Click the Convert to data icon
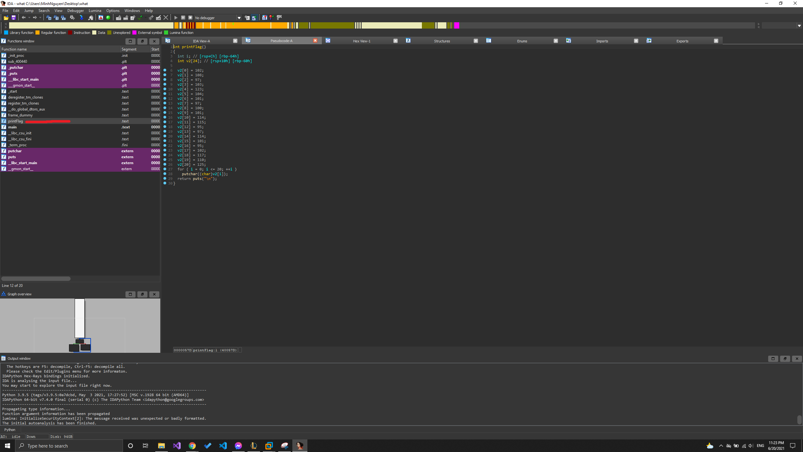The width and height of the screenshot is (803, 452). point(126,18)
